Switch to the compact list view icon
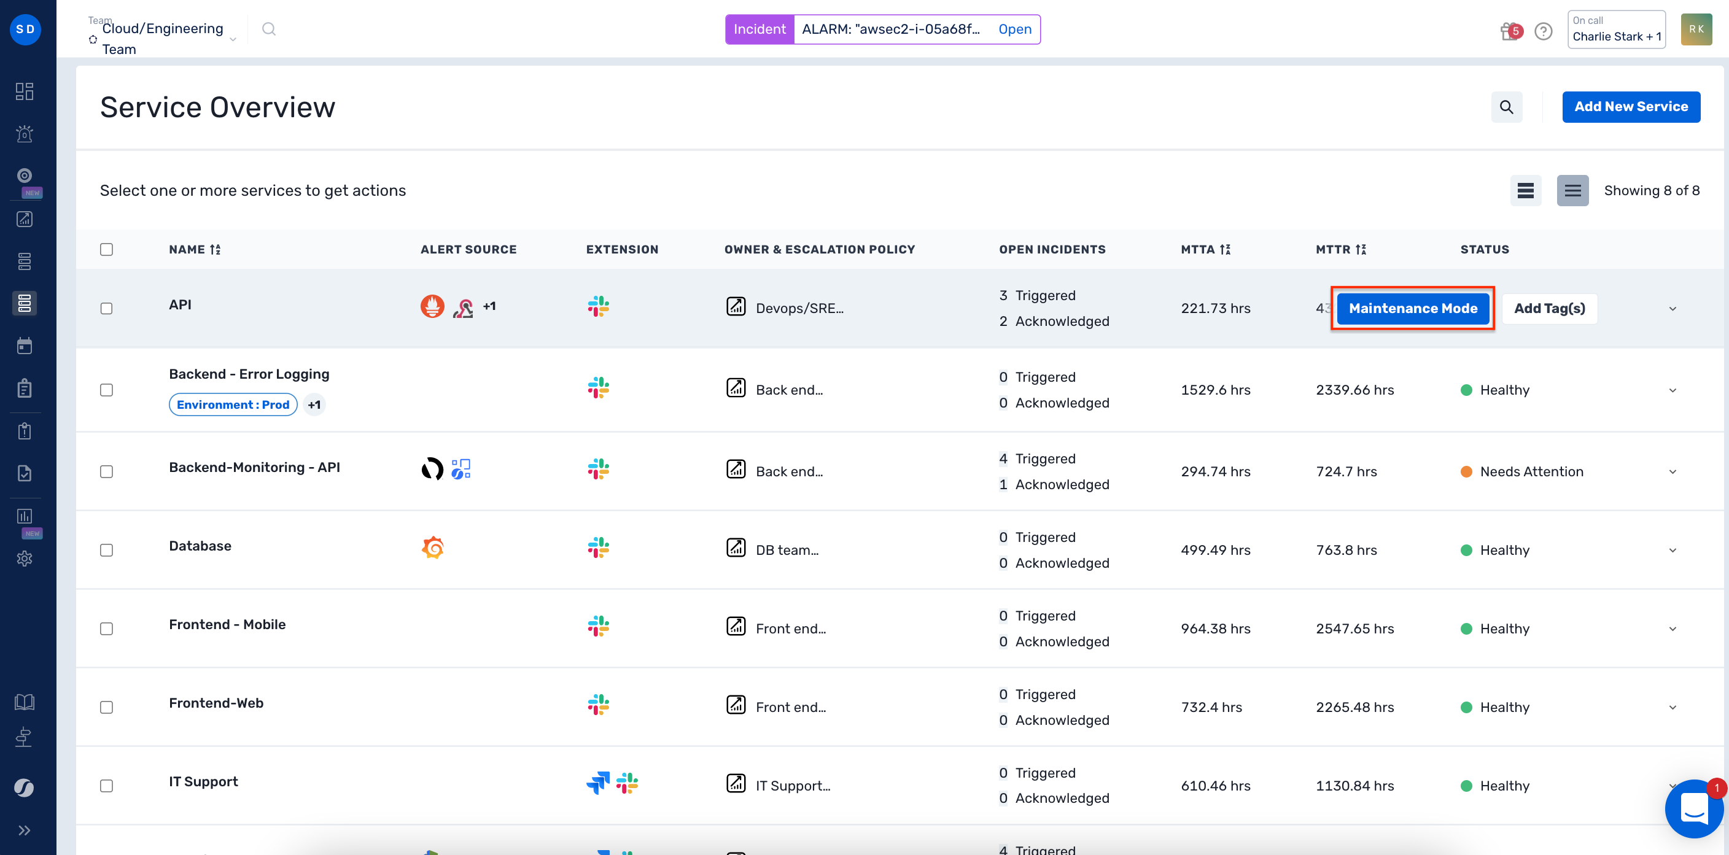1729x855 pixels. coord(1525,191)
